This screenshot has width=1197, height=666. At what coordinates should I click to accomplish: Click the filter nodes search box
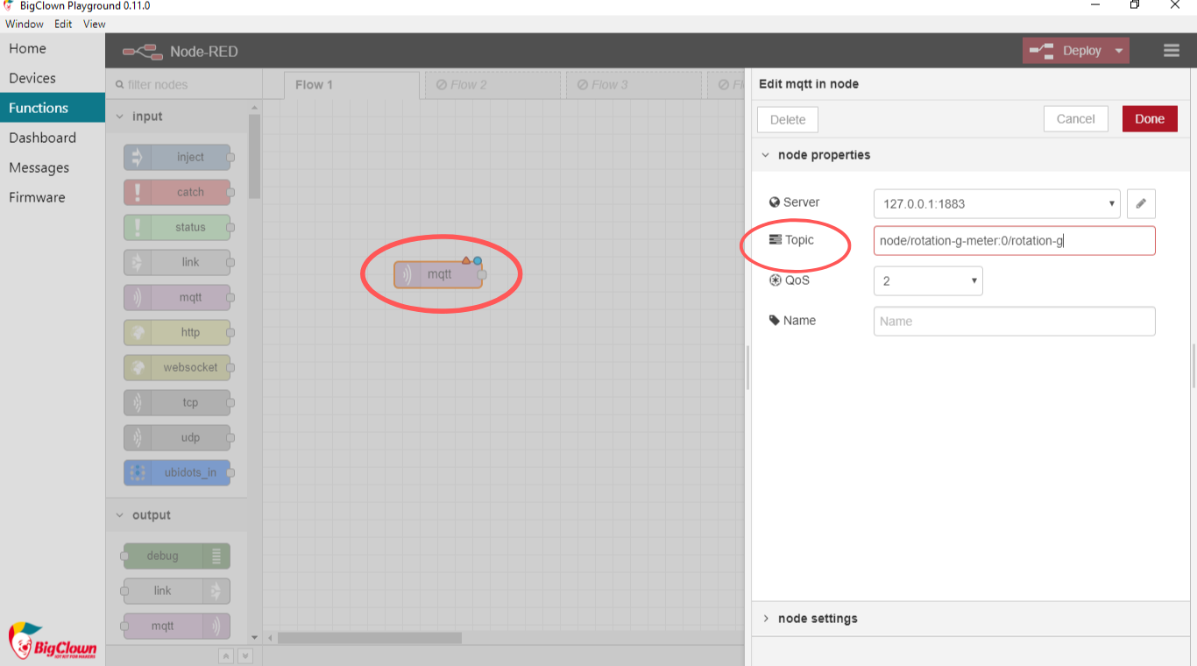pyautogui.click(x=185, y=85)
